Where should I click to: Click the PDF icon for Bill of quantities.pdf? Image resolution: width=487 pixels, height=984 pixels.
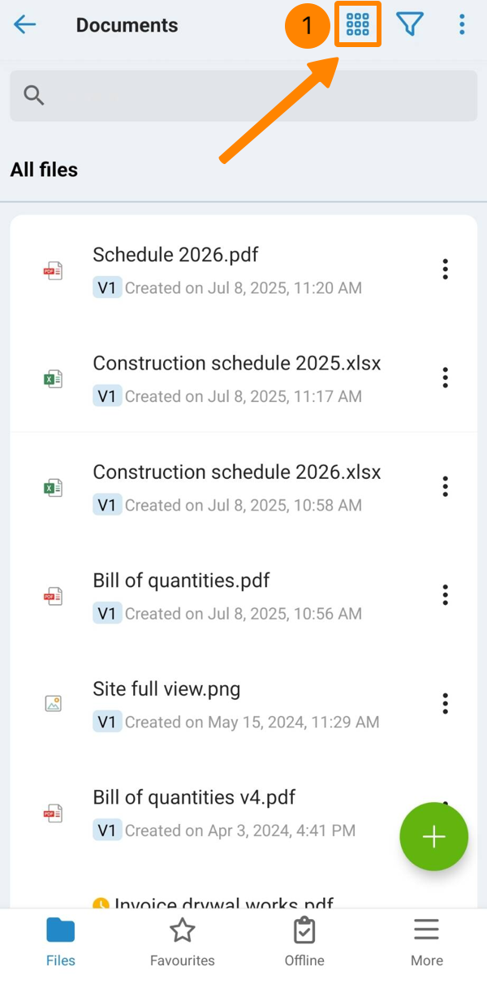click(x=53, y=596)
